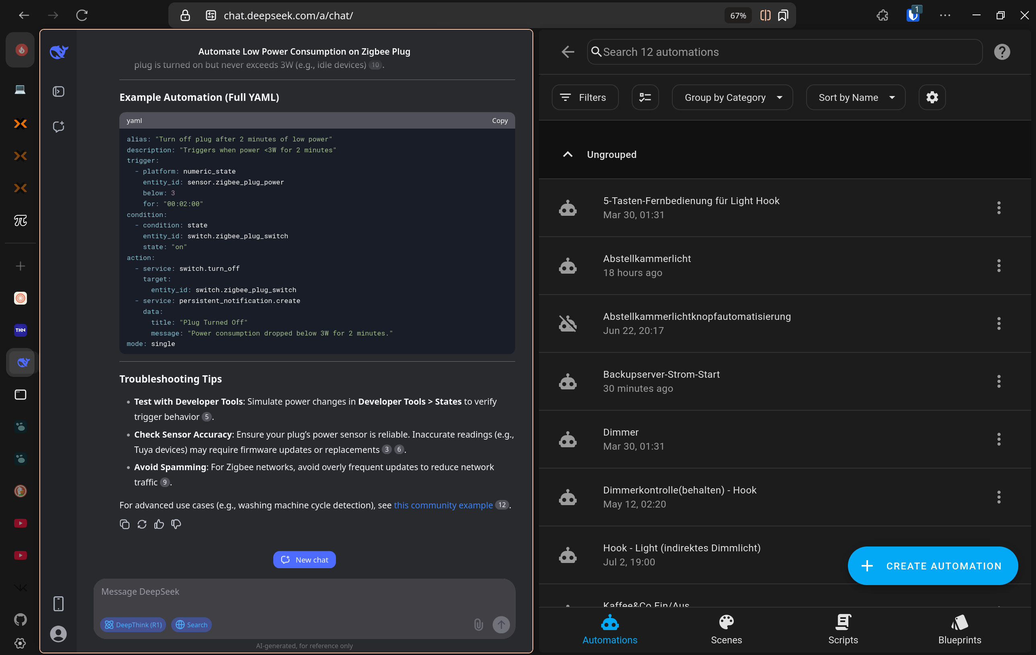Open the THN sidebar shortcut
The height and width of the screenshot is (655, 1036).
(20, 330)
